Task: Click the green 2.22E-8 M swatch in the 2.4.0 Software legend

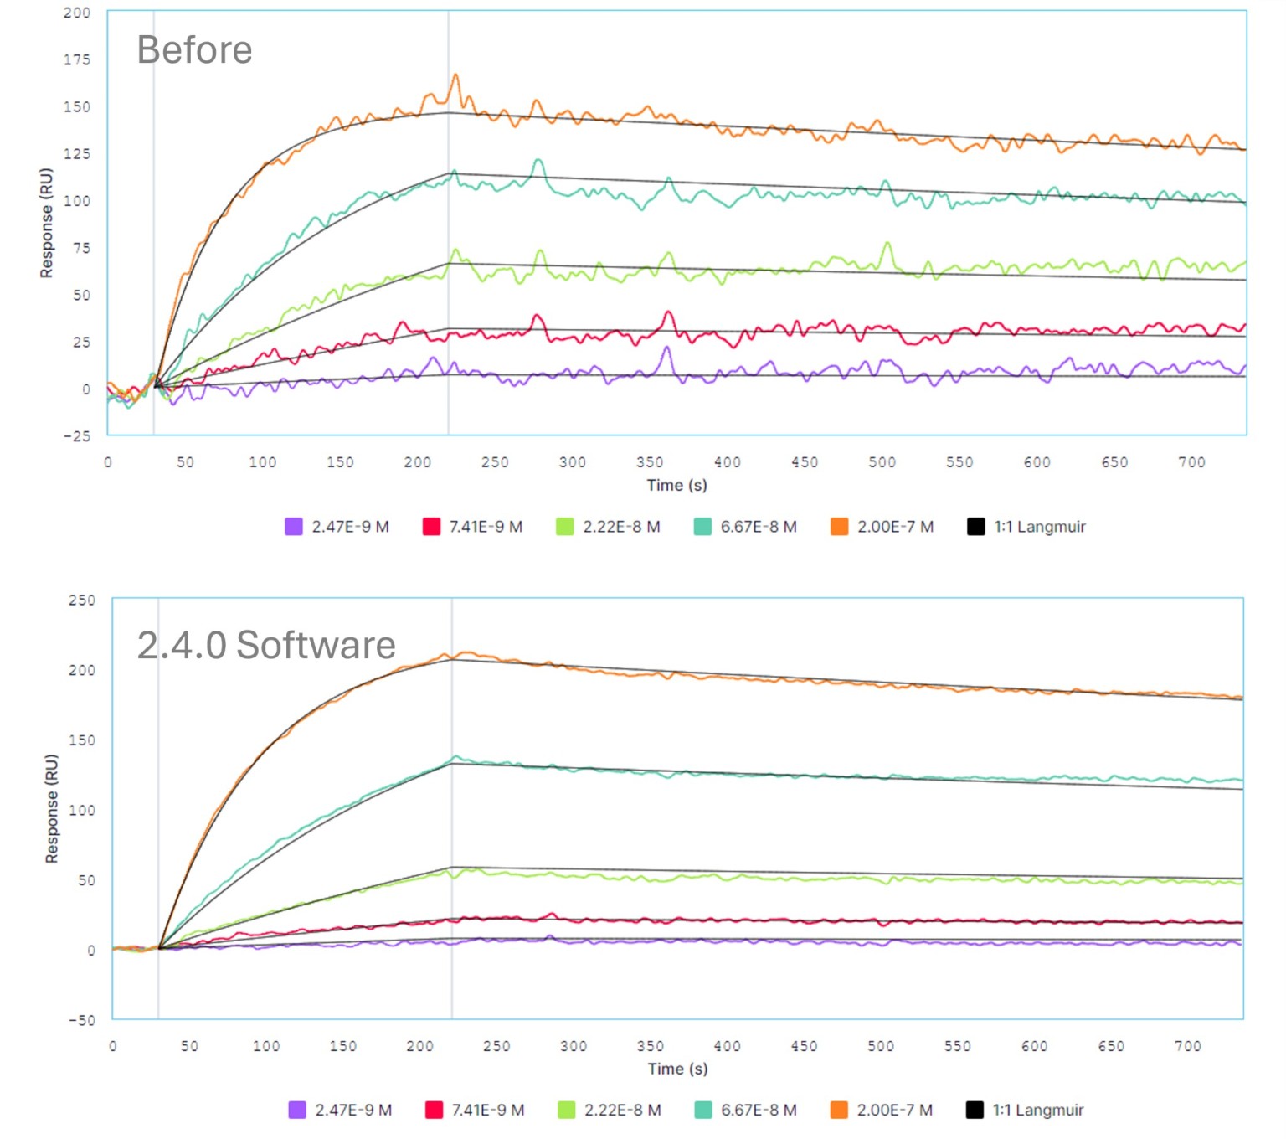Action: click(567, 1111)
